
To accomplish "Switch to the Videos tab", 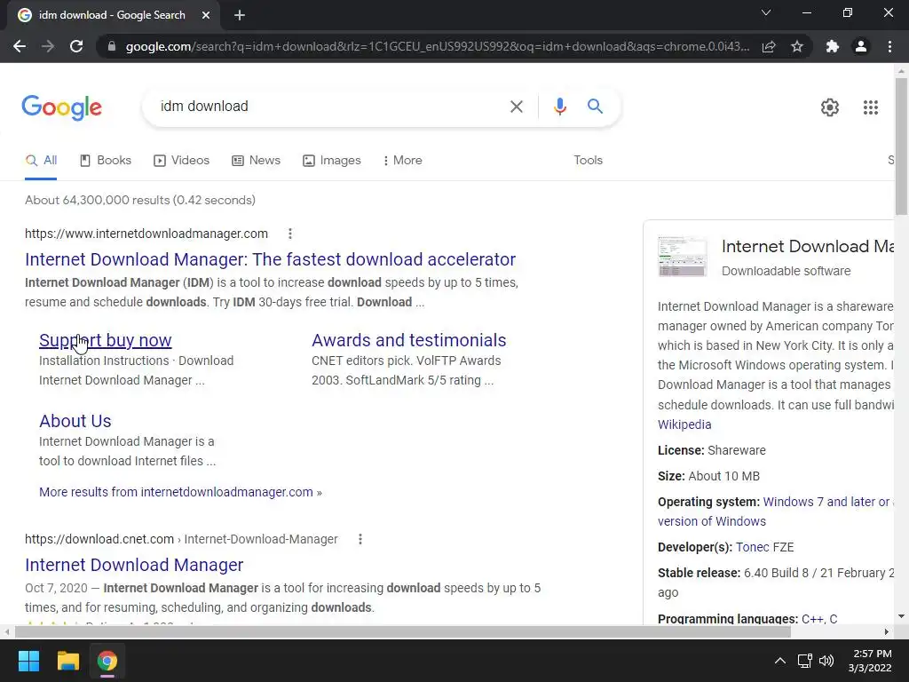I will tap(181, 161).
